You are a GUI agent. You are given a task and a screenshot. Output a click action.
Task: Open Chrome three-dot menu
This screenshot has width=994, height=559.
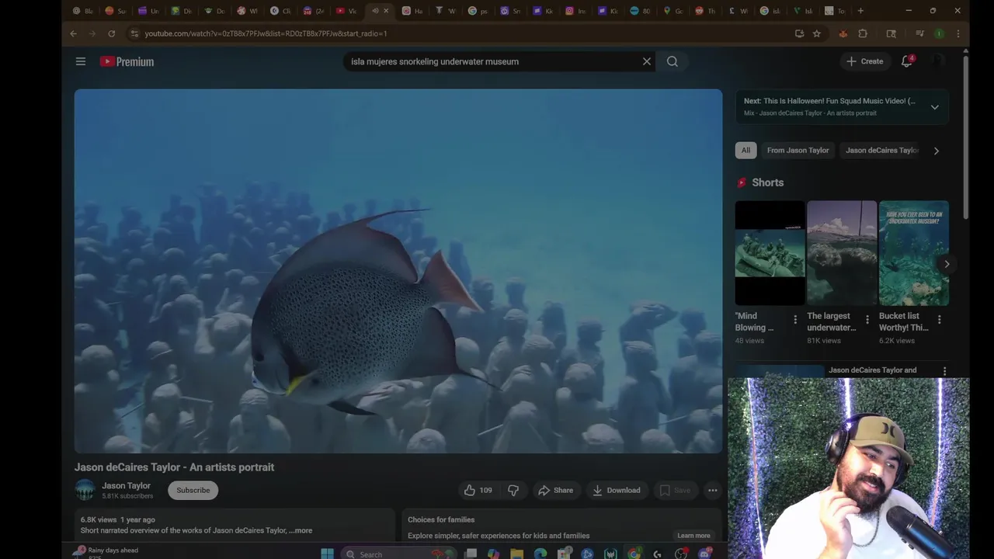pos(958,33)
